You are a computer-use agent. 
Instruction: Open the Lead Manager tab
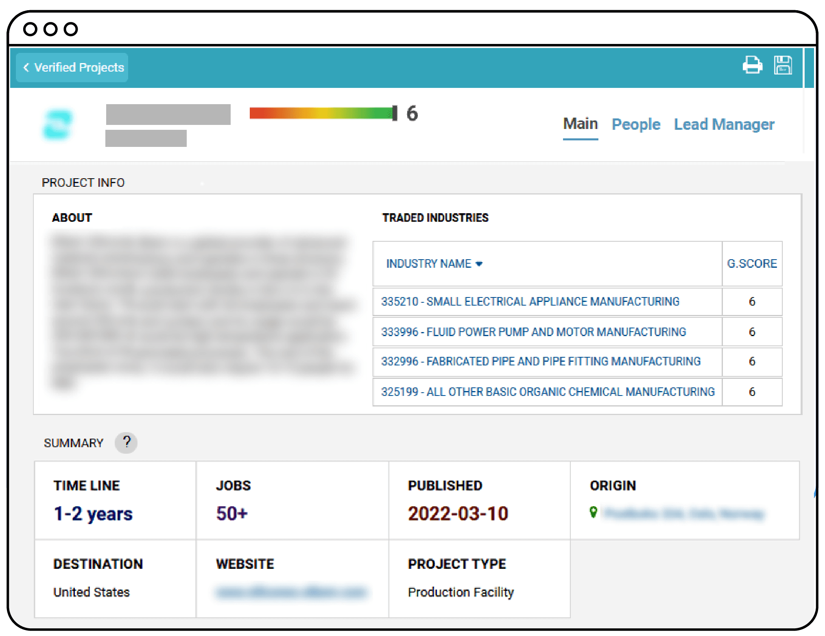[724, 125]
